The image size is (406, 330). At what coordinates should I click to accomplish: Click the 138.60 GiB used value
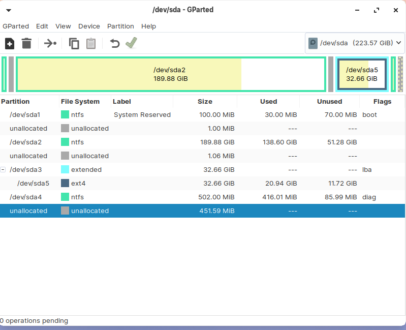279,142
